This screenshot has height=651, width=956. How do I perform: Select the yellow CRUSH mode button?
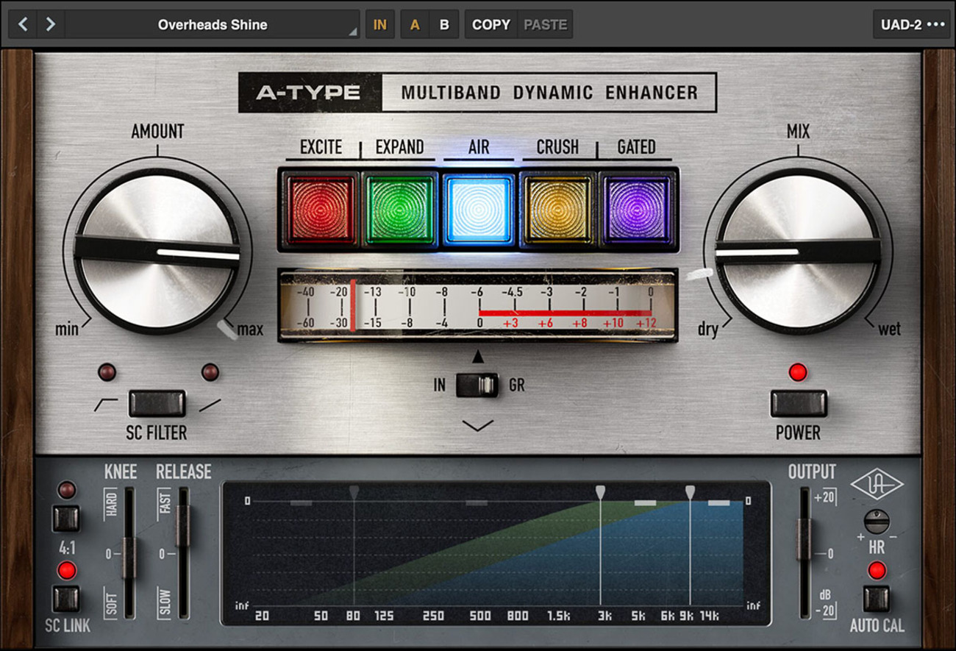[558, 209]
